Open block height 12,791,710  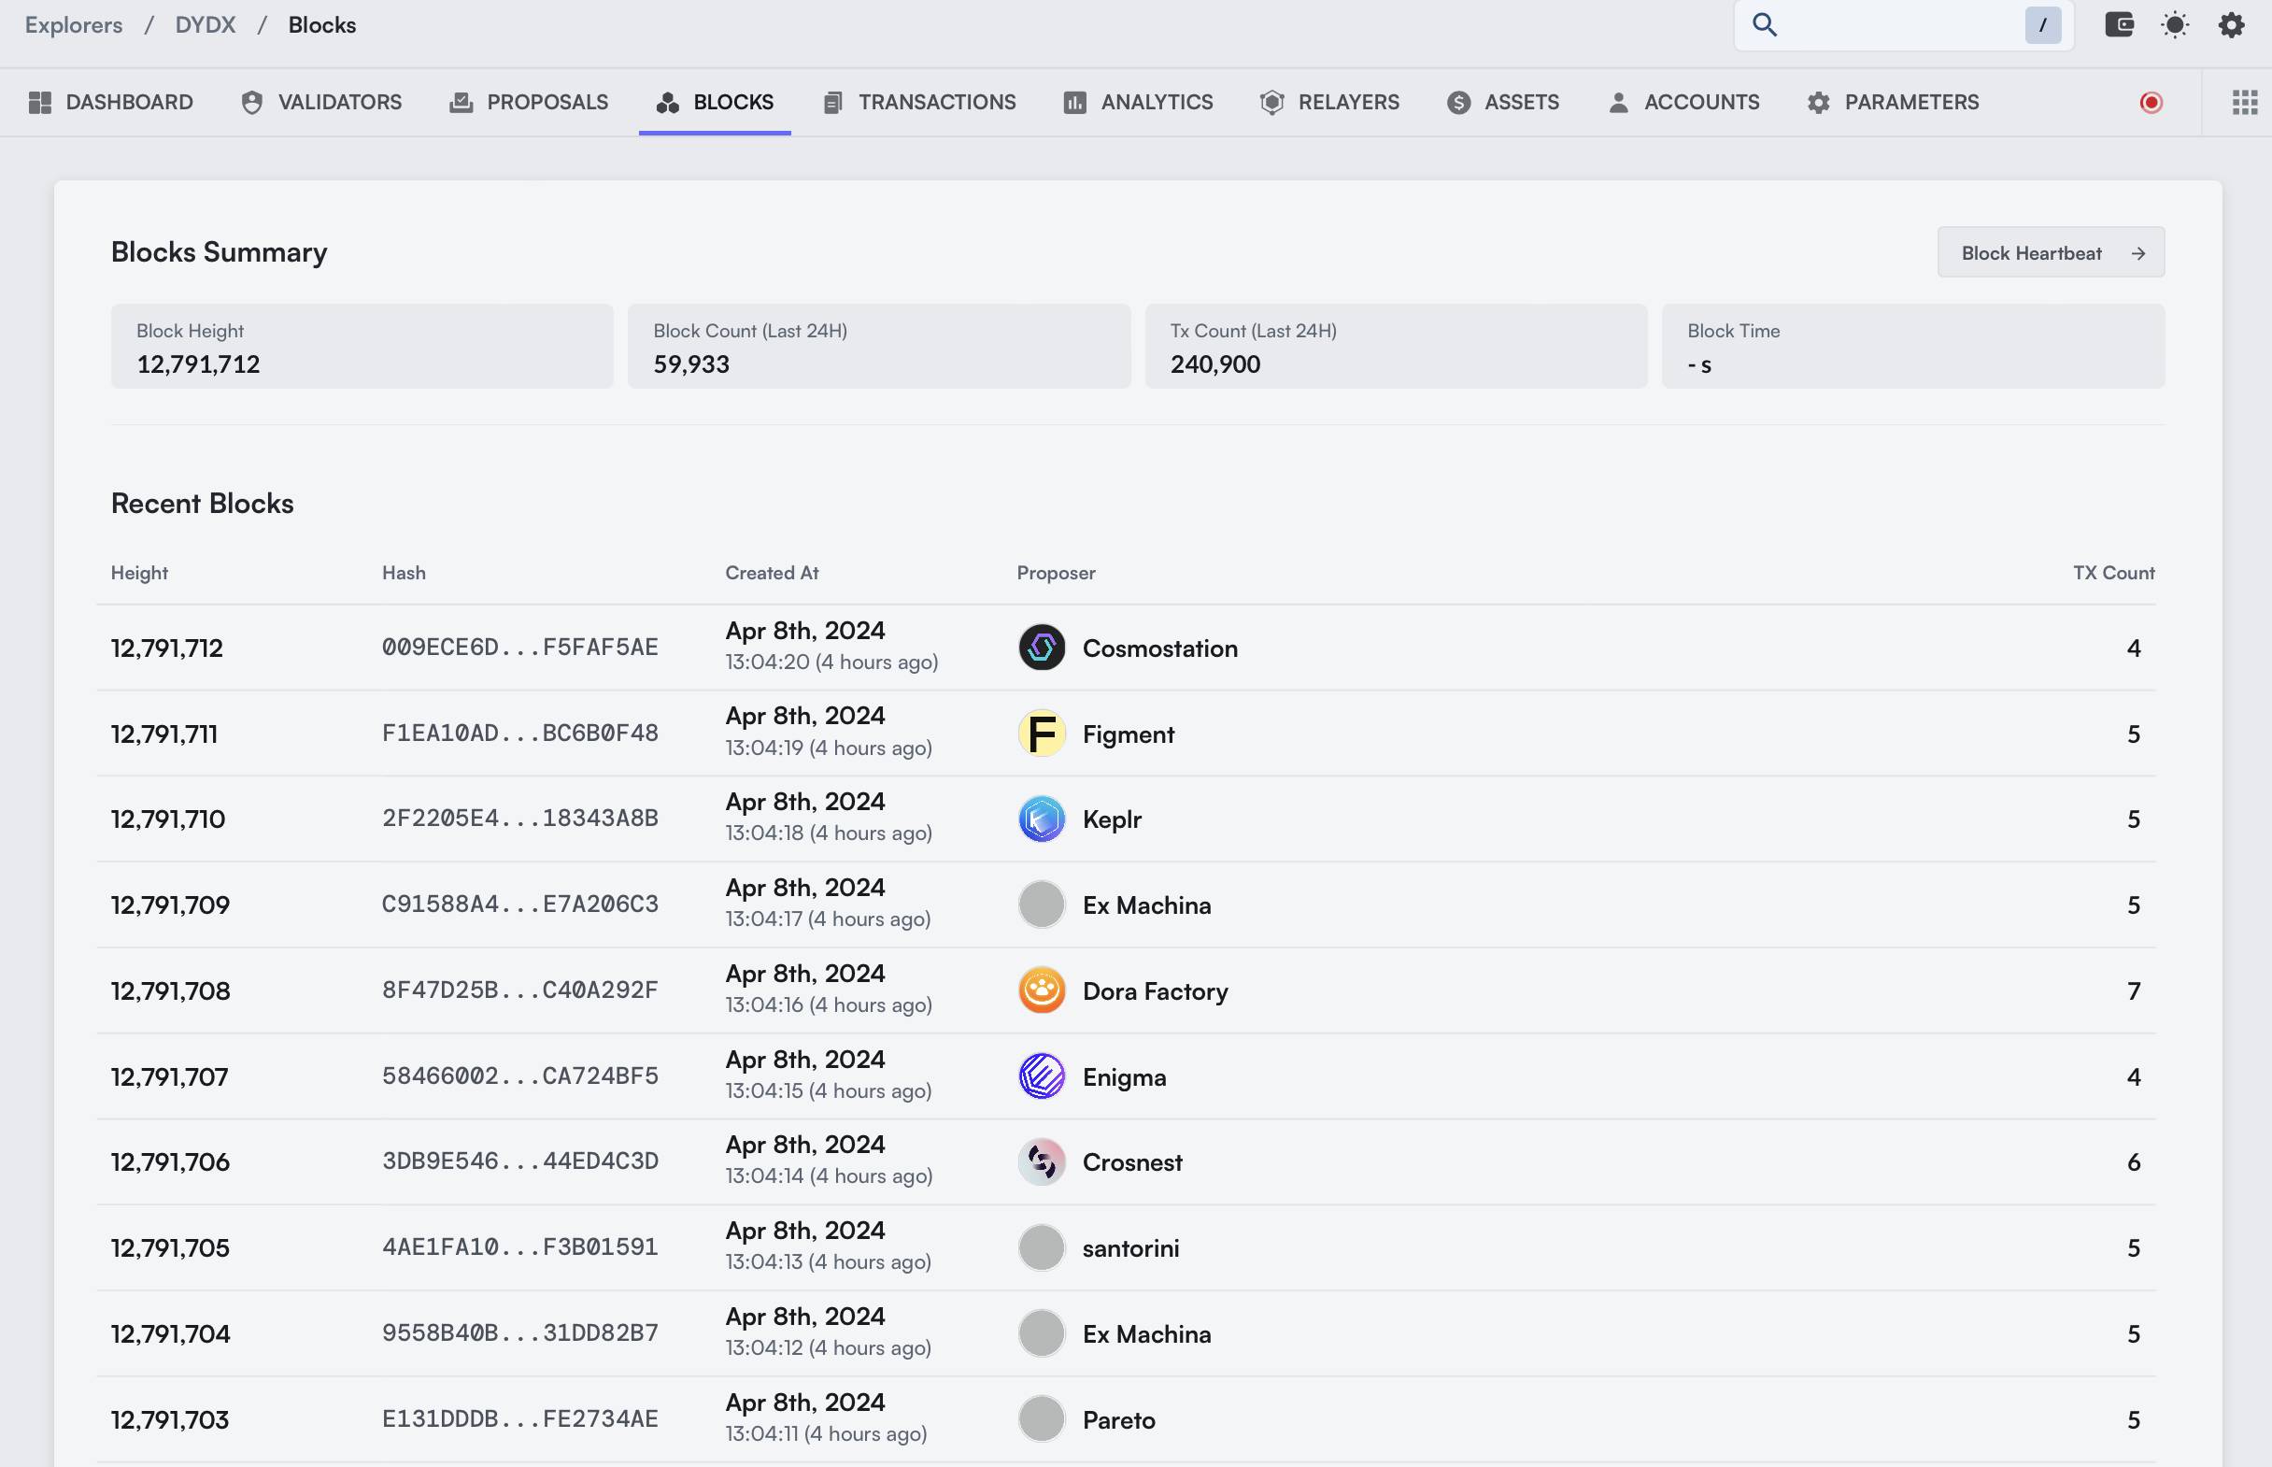pyautogui.click(x=167, y=819)
